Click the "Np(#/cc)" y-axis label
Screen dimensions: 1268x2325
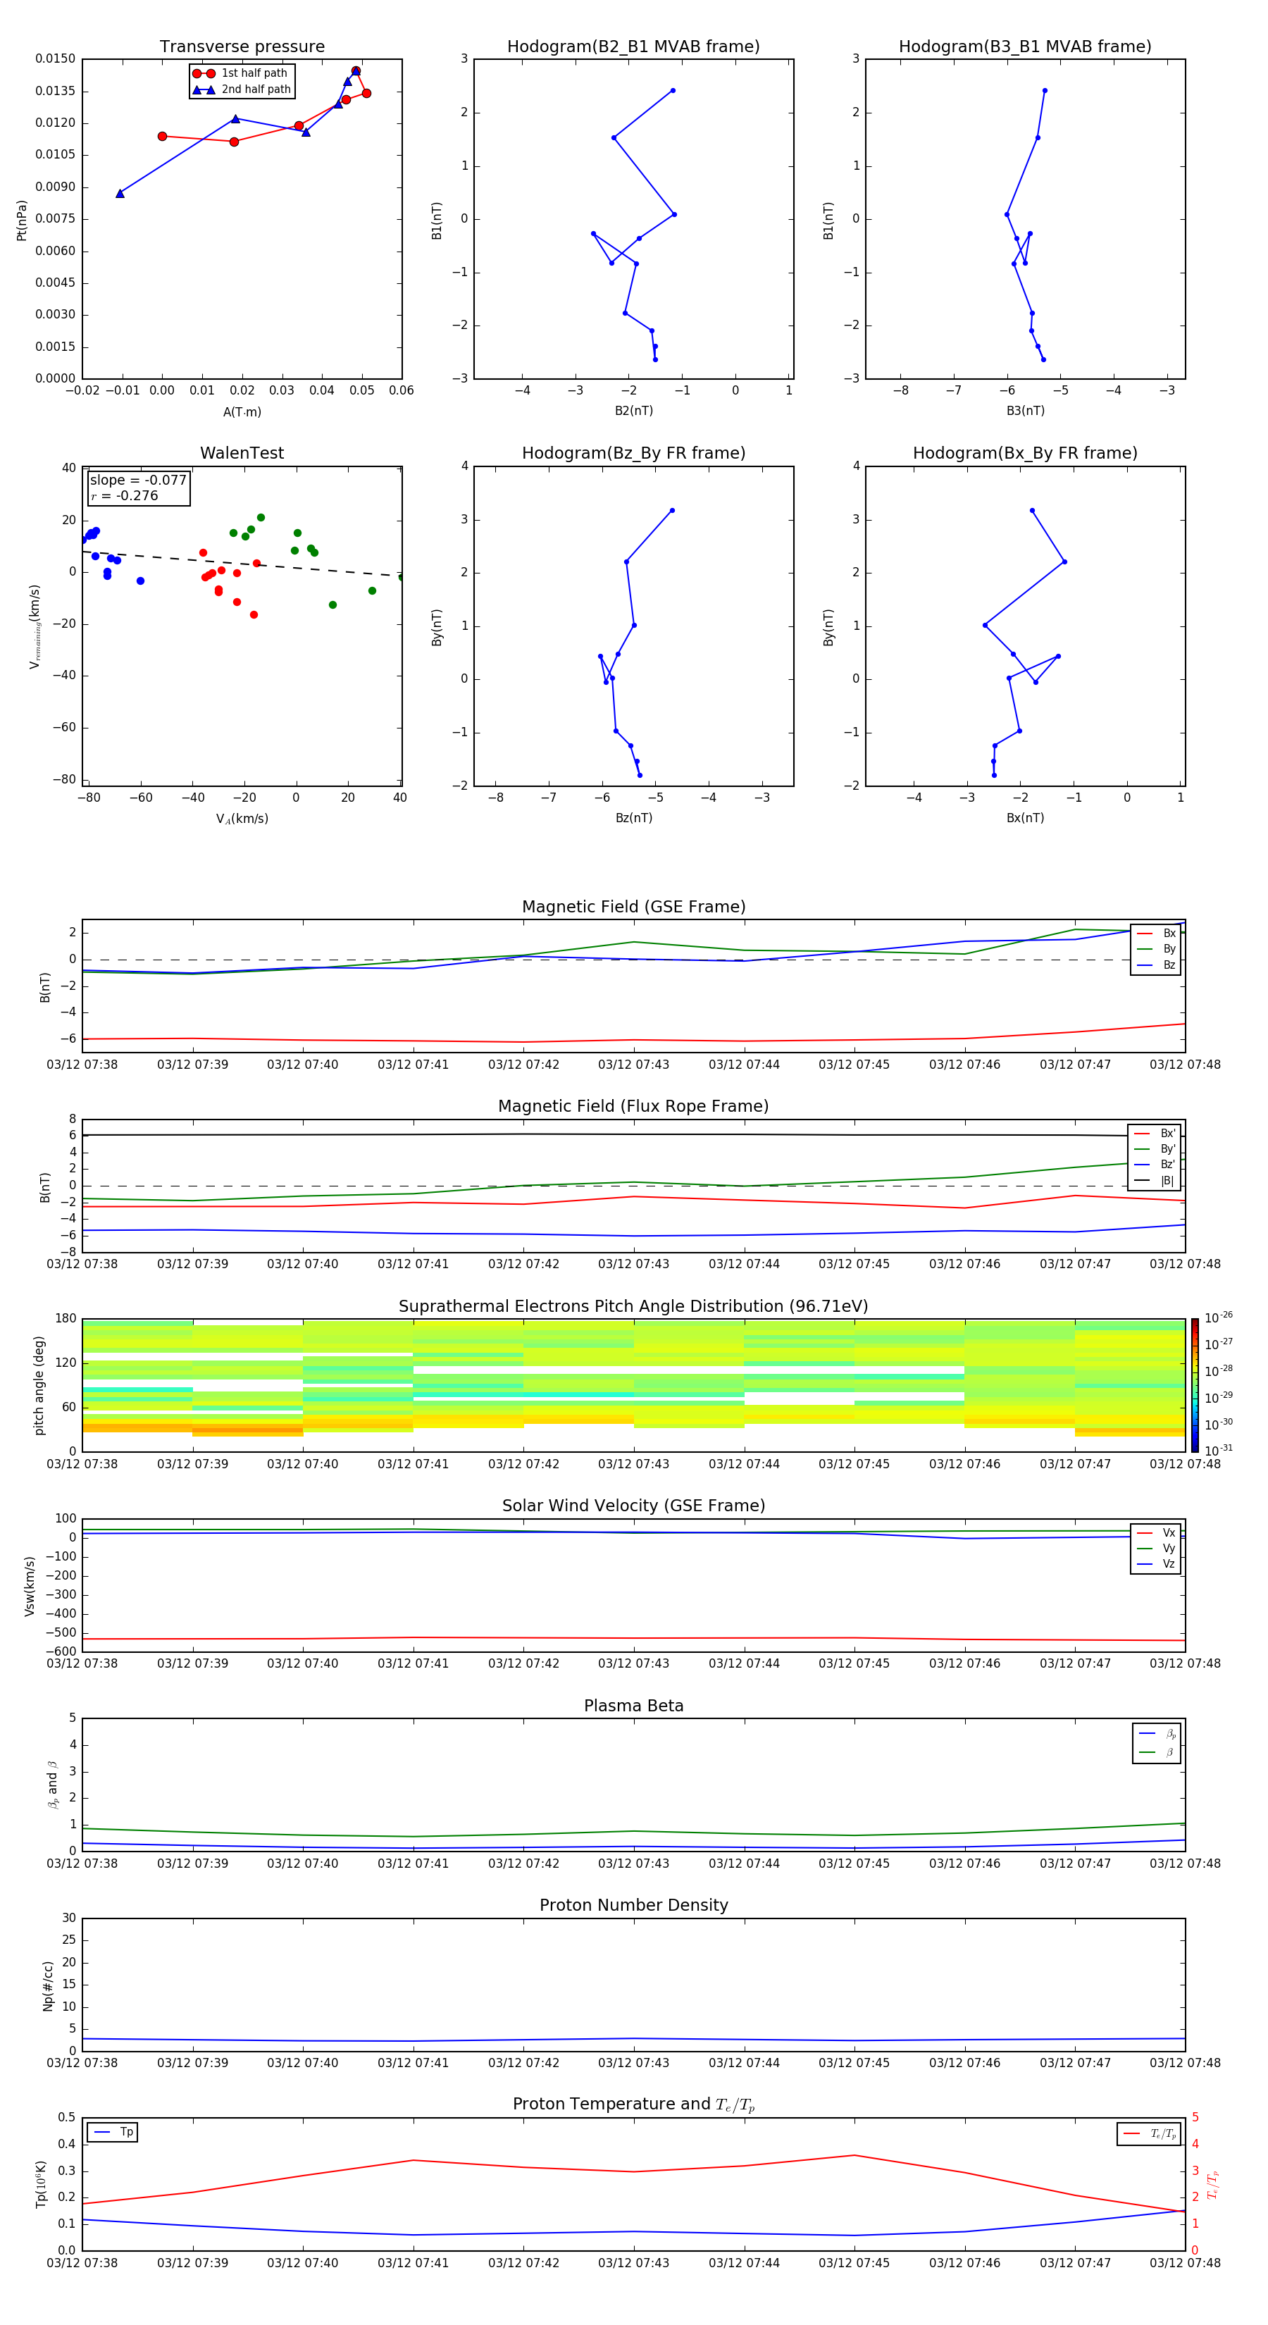(48, 1985)
